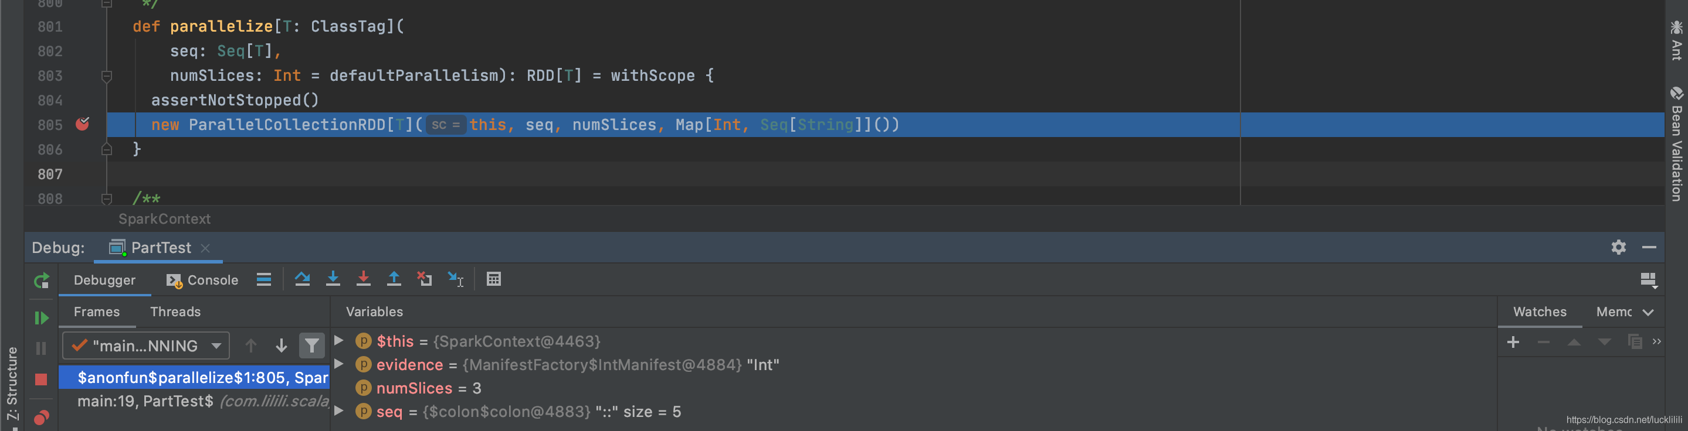Viewport: 1688px width, 431px height.
Task: Click the Step Into icon
Action: 333,279
